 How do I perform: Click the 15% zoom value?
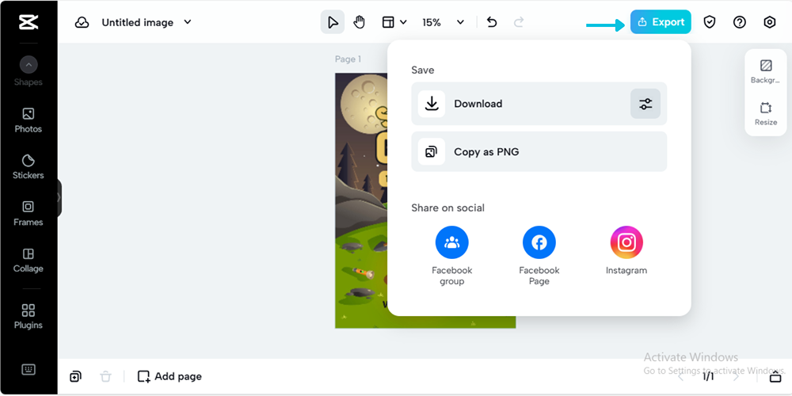tap(432, 22)
